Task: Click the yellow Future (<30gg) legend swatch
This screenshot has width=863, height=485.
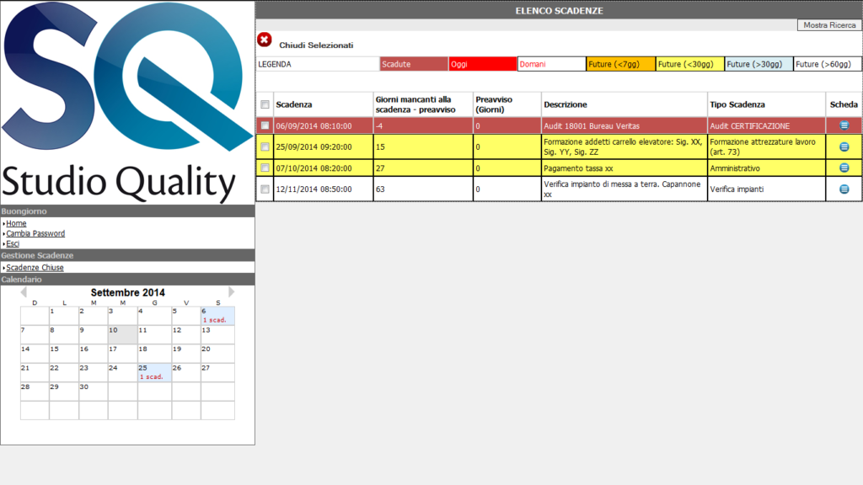Action: [x=689, y=64]
